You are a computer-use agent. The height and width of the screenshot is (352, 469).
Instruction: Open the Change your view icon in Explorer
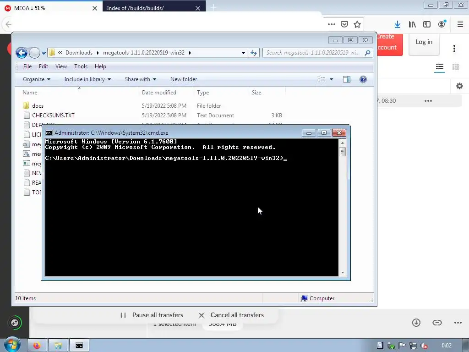(x=321, y=79)
